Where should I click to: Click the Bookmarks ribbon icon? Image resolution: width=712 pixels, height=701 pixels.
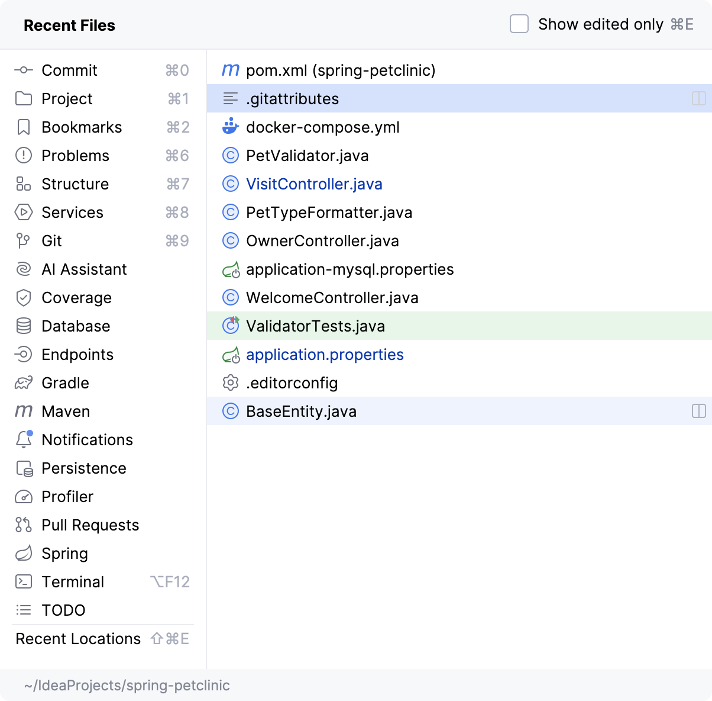[x=24, y=127]
